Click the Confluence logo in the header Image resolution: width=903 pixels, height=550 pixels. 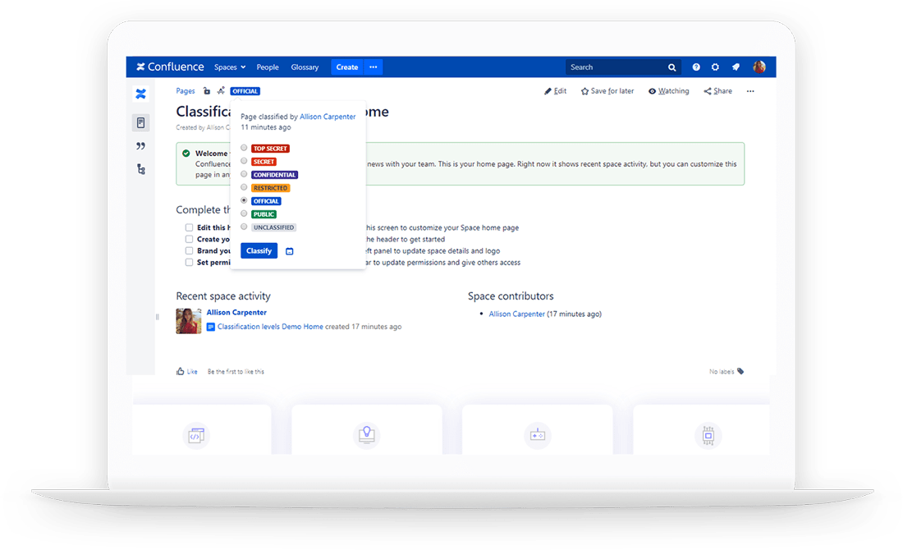pos(170,66)
